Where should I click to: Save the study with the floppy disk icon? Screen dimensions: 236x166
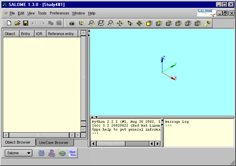point(26,23)
